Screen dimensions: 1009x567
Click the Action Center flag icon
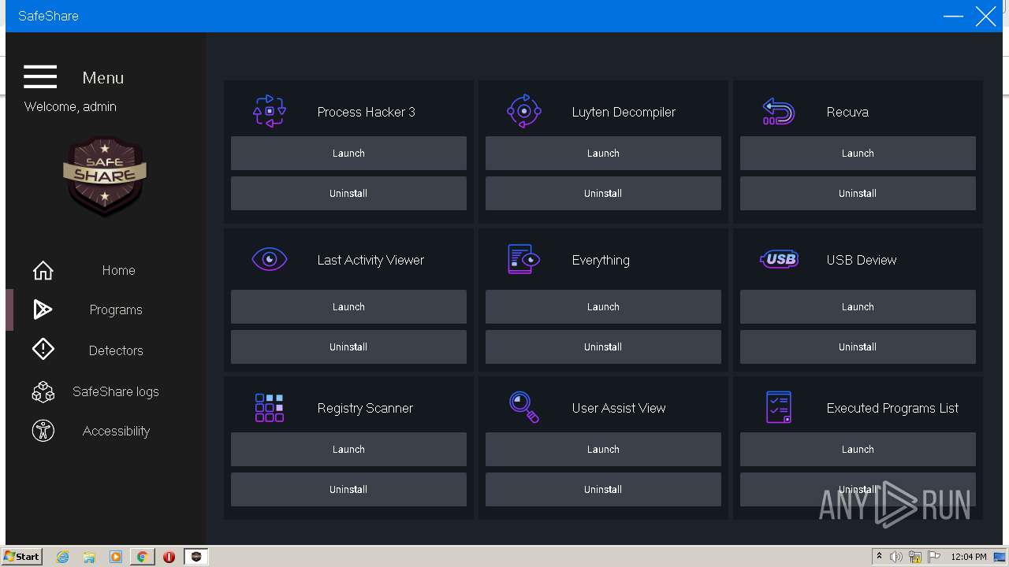[x=934, y=557]
